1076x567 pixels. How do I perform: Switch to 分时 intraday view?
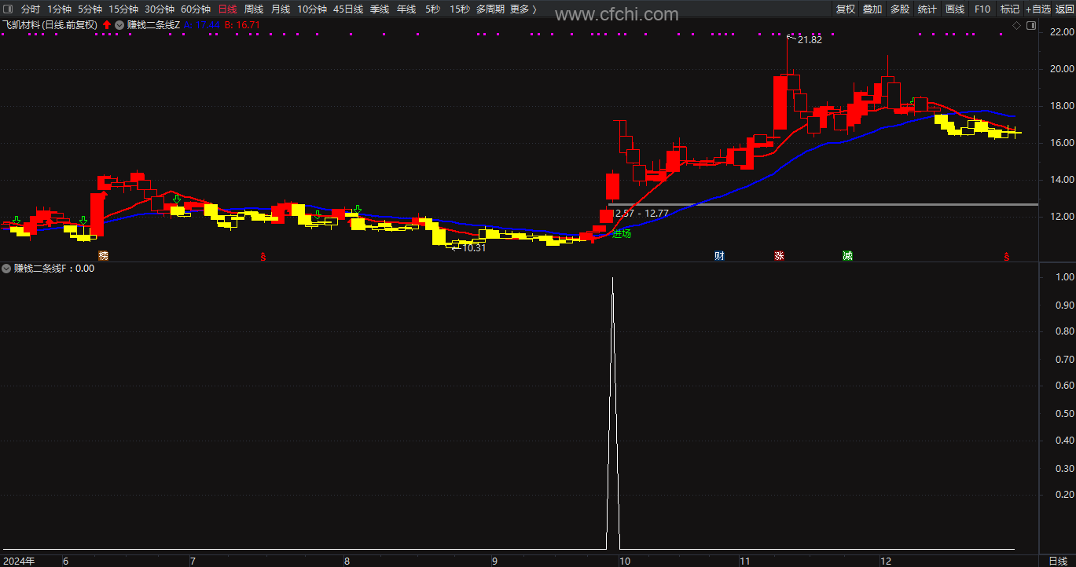30,9
